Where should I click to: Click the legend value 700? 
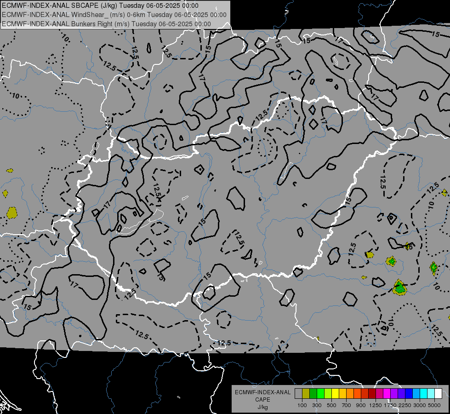pos(347,405)
